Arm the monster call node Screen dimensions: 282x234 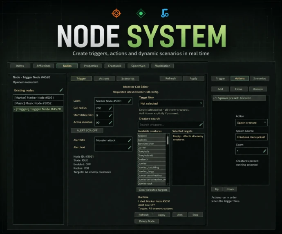[x=180, y=215]
